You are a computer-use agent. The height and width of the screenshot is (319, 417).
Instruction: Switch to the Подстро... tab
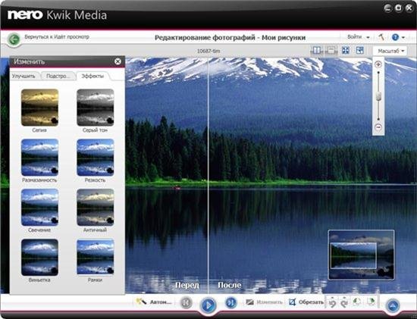58,76
